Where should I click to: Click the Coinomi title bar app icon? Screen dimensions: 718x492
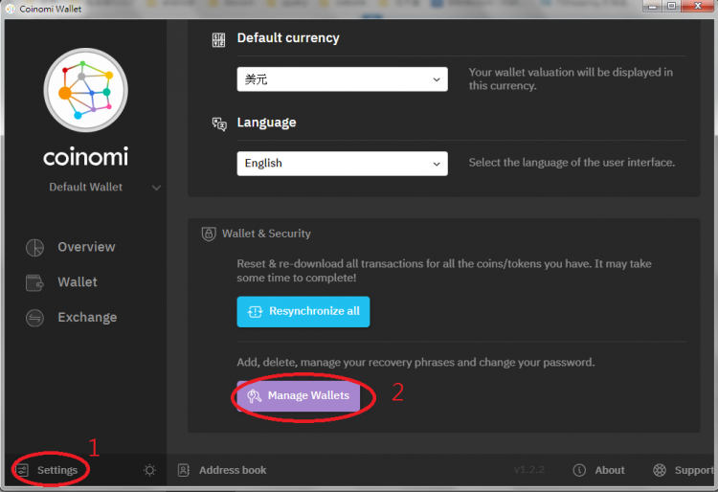click(x=11, y=9)
